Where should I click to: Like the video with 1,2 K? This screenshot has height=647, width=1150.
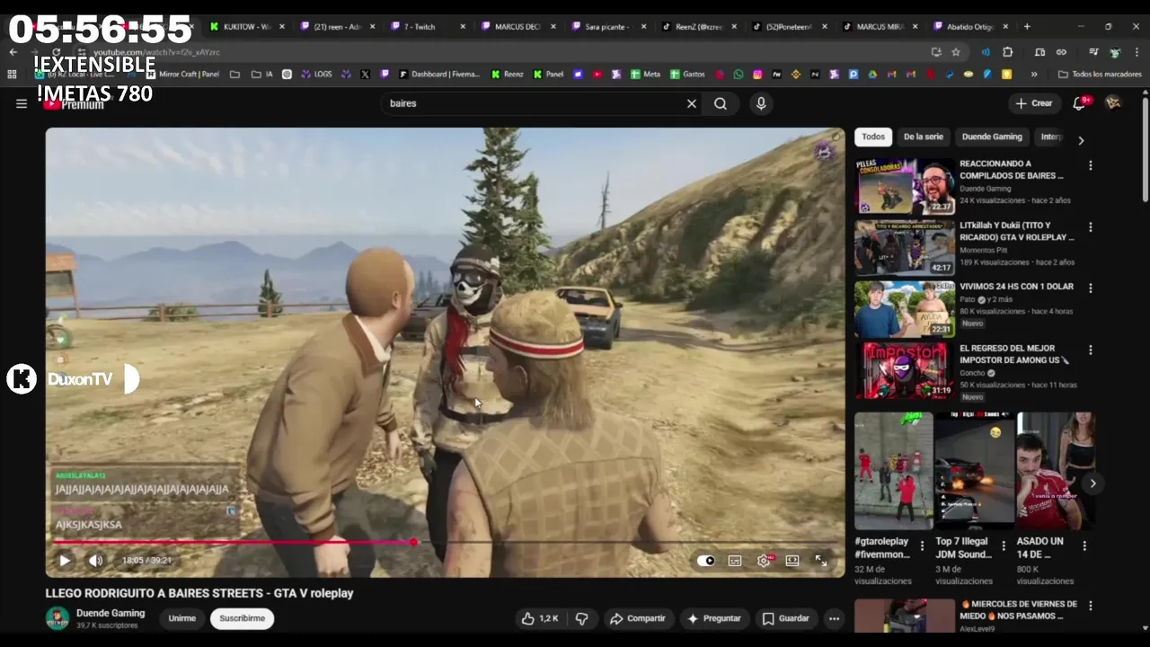tap(540, 618)
